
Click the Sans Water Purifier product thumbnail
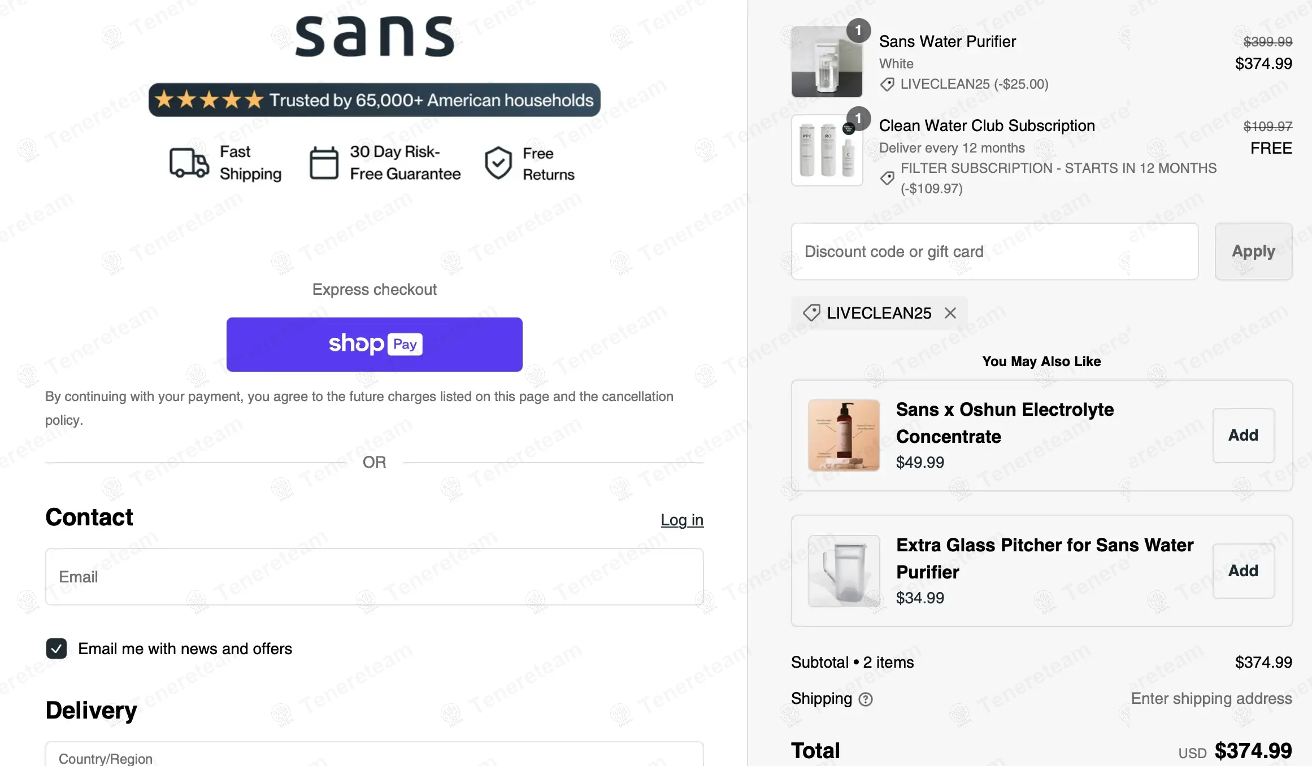tap(827, 62)
